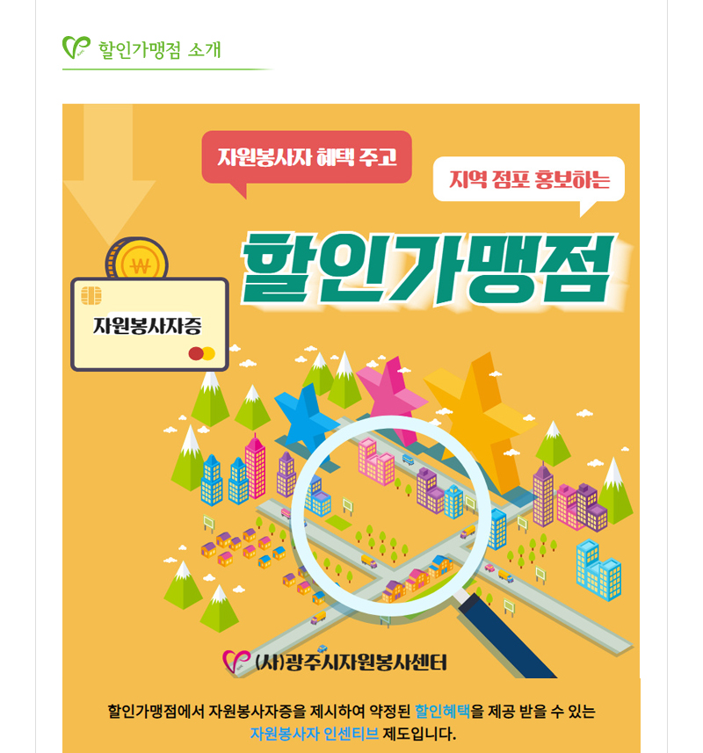
Task: Click the 할인가맹점 소개 heading text
Action: (159, 50)
